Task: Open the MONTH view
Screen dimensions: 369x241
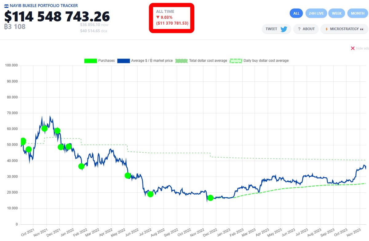Action: click(357, 13)
